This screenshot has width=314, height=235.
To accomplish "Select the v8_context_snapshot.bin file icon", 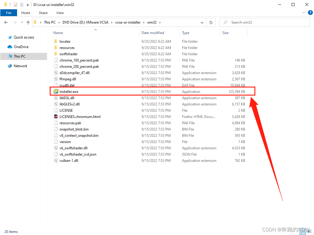I will tap(56, 136).
